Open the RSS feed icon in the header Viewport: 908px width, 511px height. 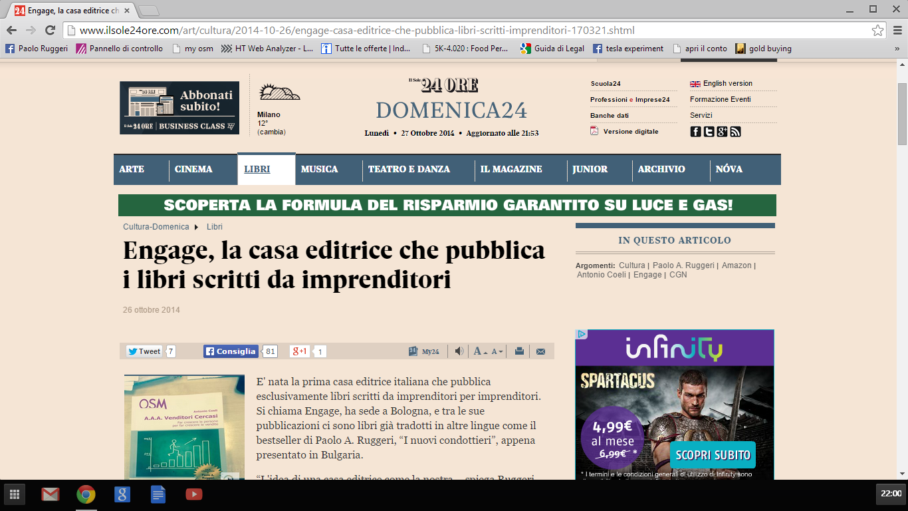tap(736, 132)
